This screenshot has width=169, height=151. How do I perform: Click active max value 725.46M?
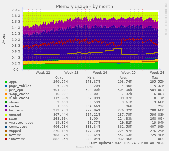[157, 135]
